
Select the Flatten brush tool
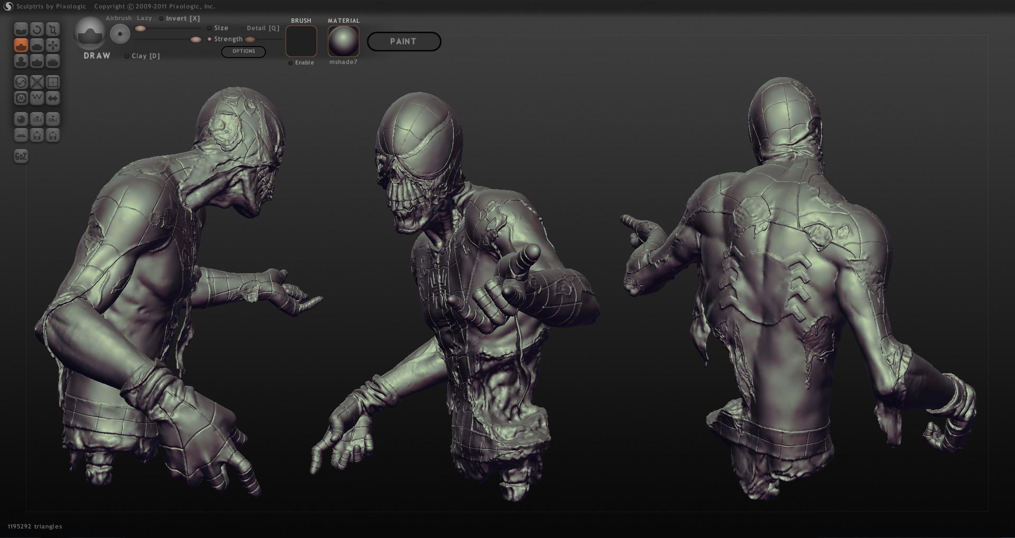[36, 45]
